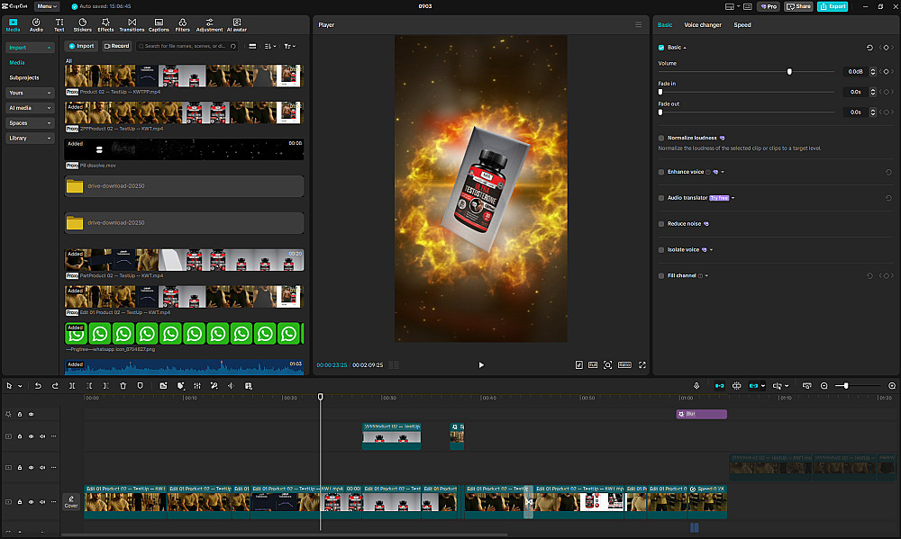Check the Reduce noise option
Viewport: 901px width, 539px height.
pos(661,223)
